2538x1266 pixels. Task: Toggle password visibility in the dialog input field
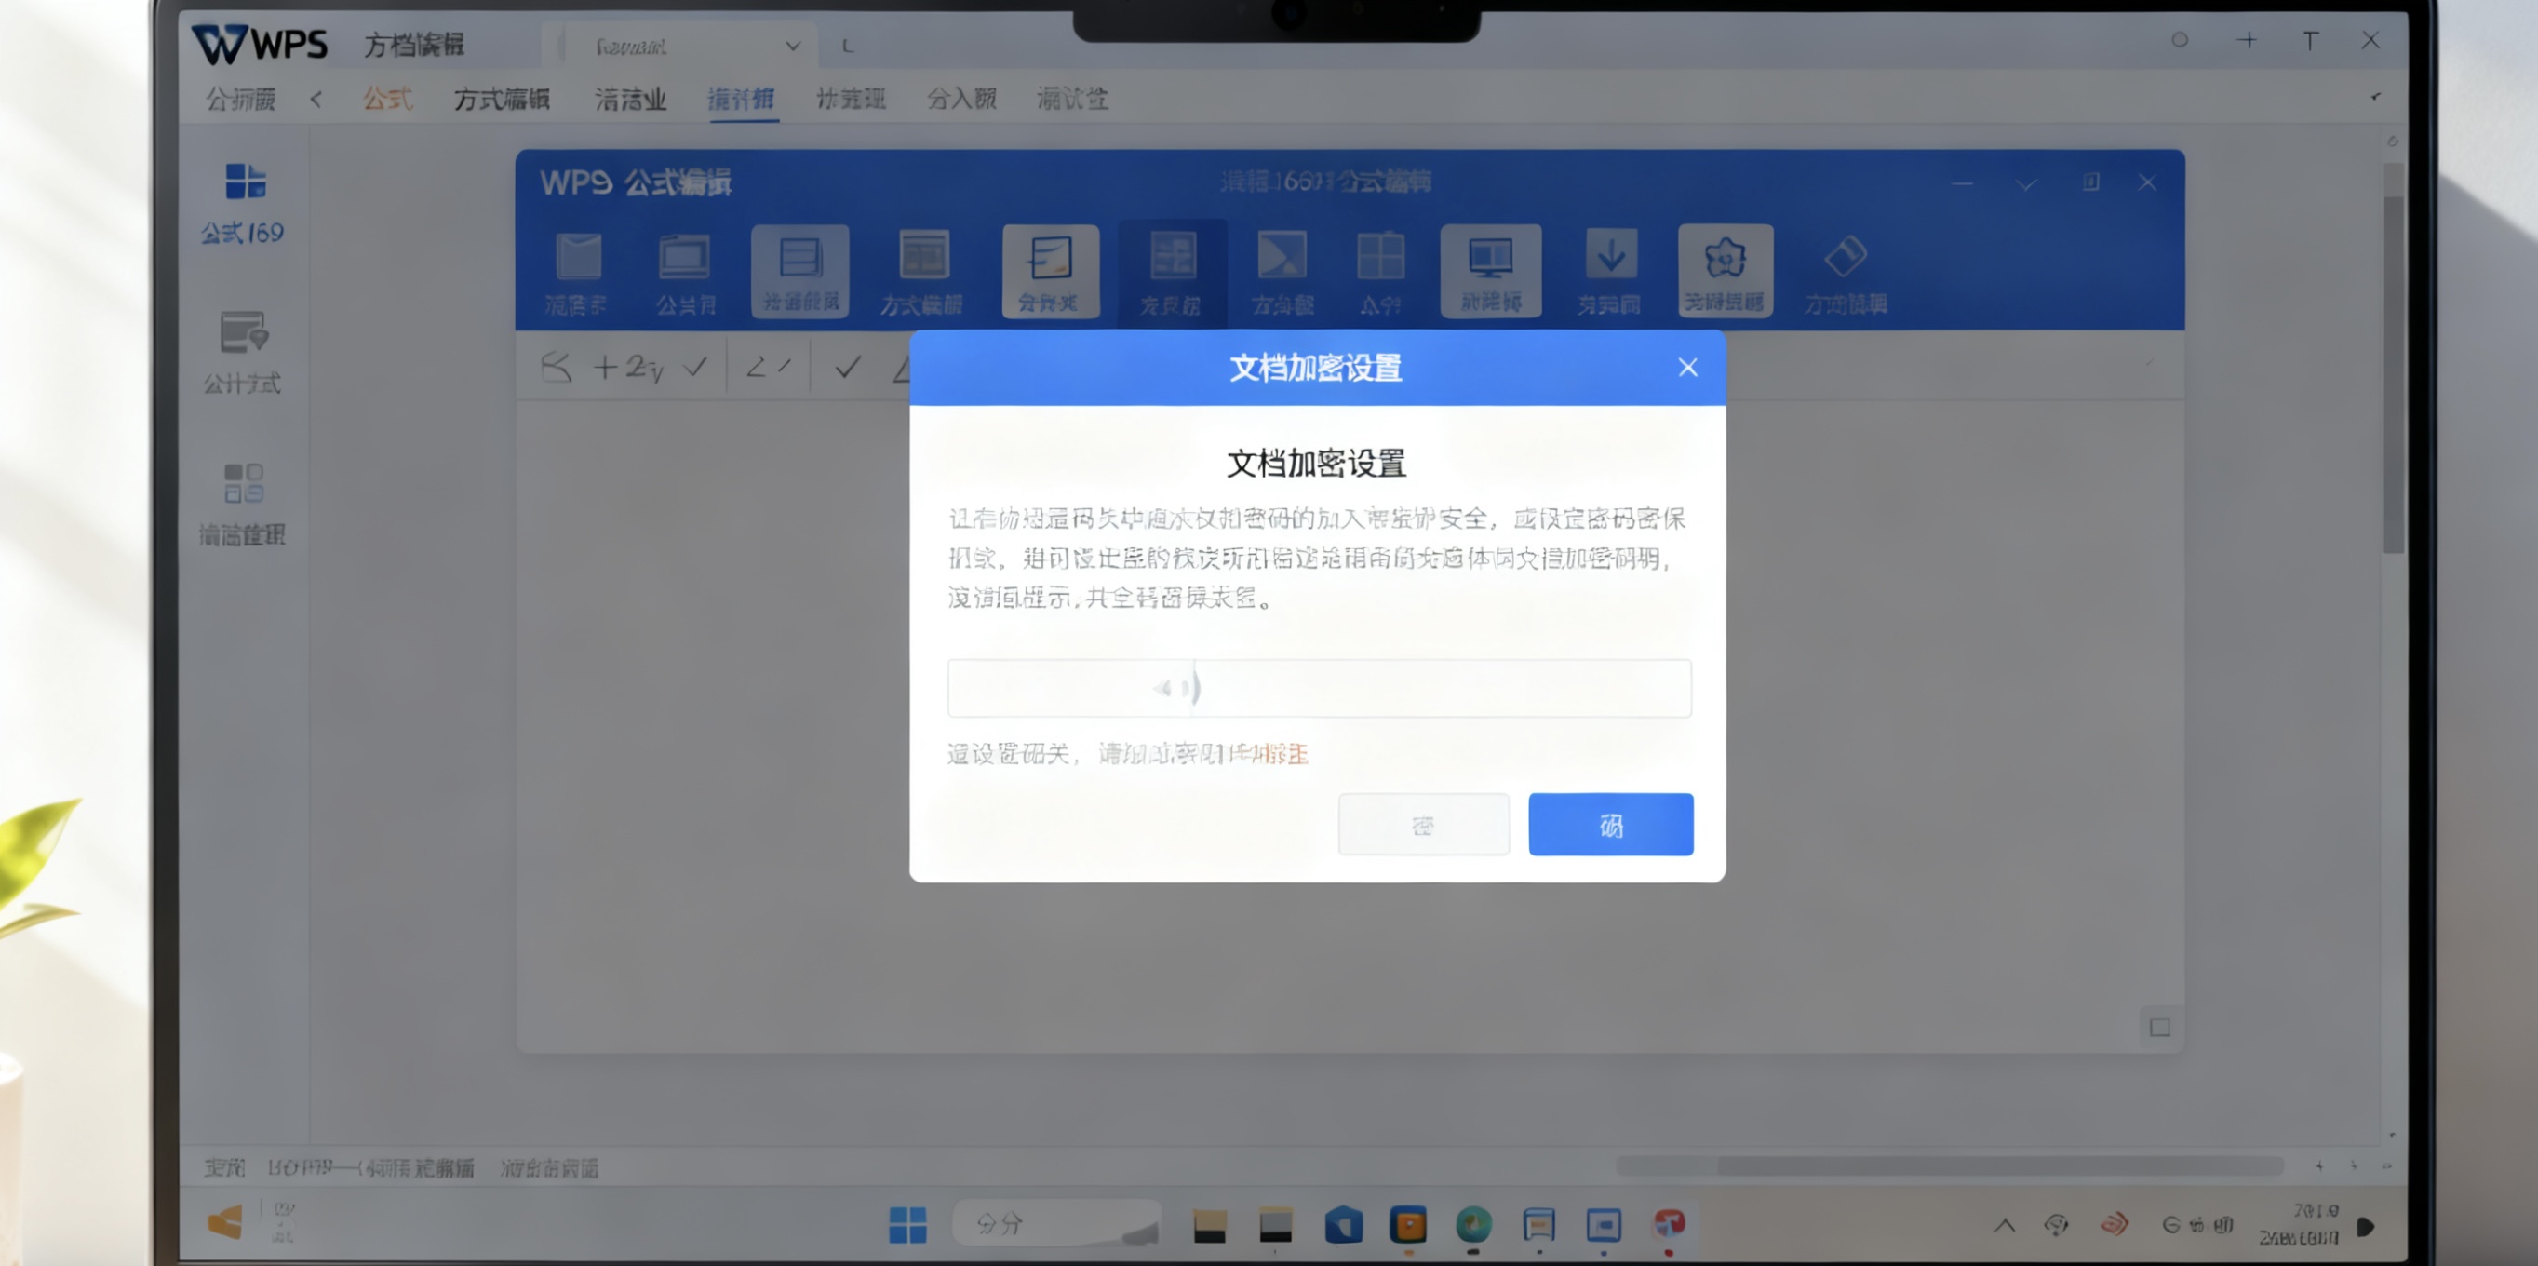(x=1175, y=688)
